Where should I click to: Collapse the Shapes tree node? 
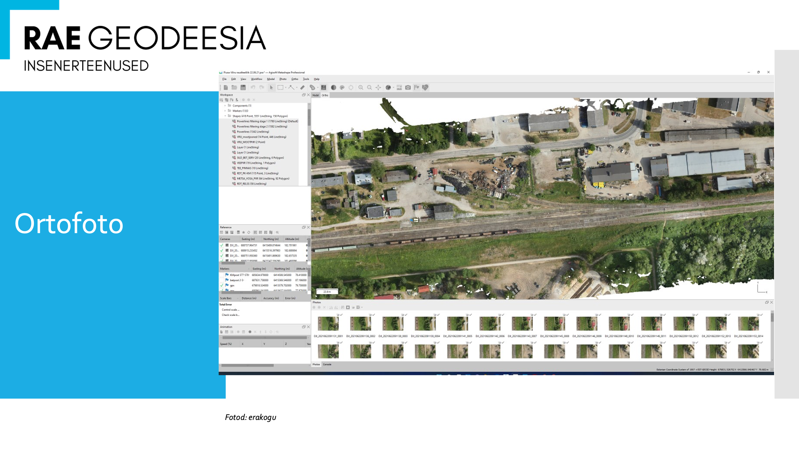pos(225,116)
